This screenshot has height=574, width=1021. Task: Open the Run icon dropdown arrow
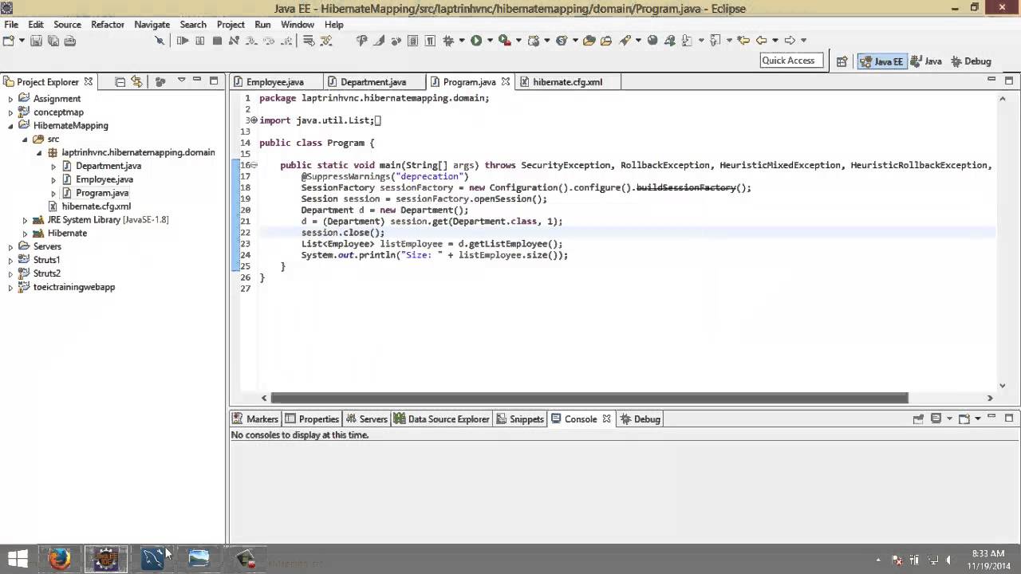488,41
